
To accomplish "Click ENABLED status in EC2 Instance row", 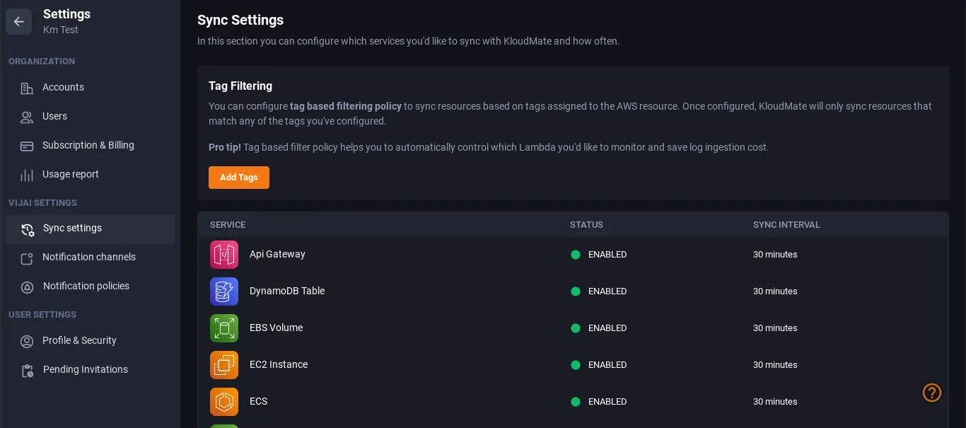I will [x=607, y=365].
